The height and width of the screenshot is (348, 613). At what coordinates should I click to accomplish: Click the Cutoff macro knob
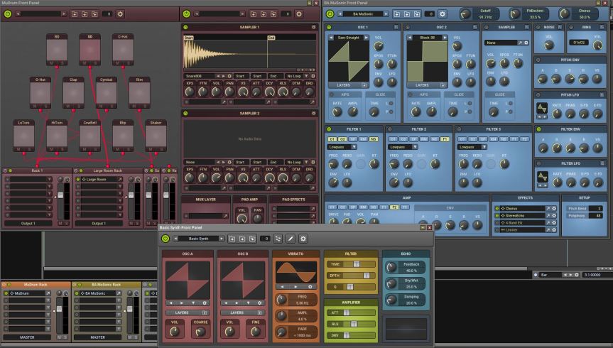pos(465,14)
